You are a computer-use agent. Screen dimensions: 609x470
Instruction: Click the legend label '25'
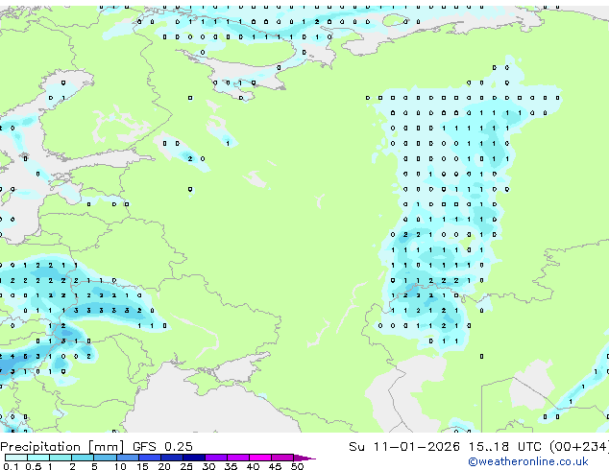coord(186,466)
